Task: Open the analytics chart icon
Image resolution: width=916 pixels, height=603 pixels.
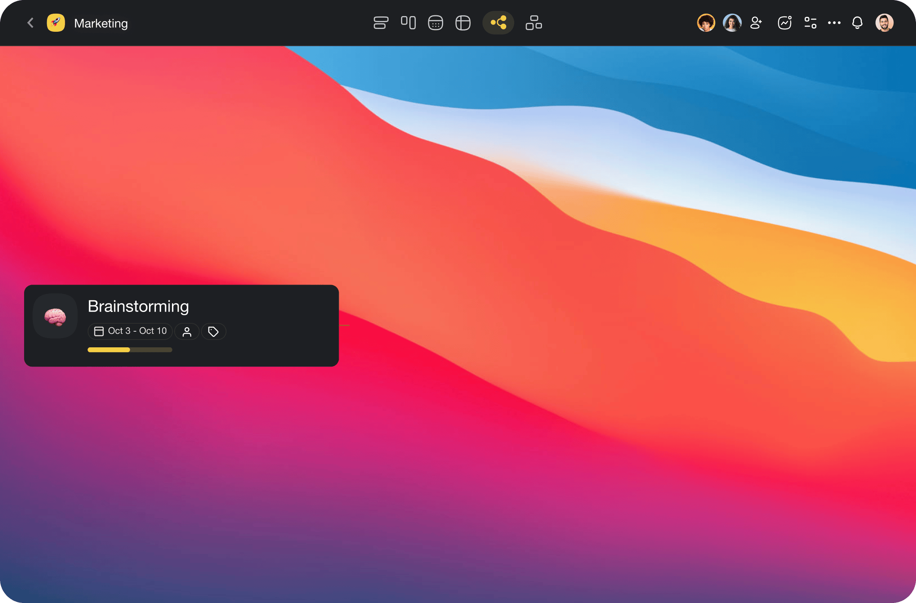Action: [x=784, y=23]
